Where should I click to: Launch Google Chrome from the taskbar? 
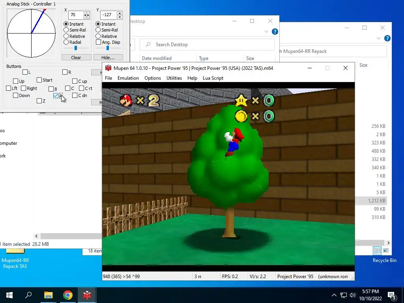click(x=68, y=295)
